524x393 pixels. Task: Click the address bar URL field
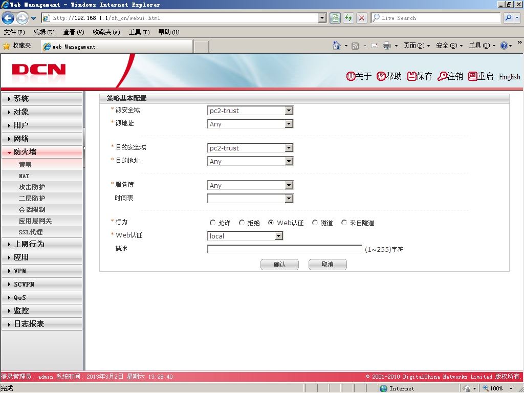181,18
